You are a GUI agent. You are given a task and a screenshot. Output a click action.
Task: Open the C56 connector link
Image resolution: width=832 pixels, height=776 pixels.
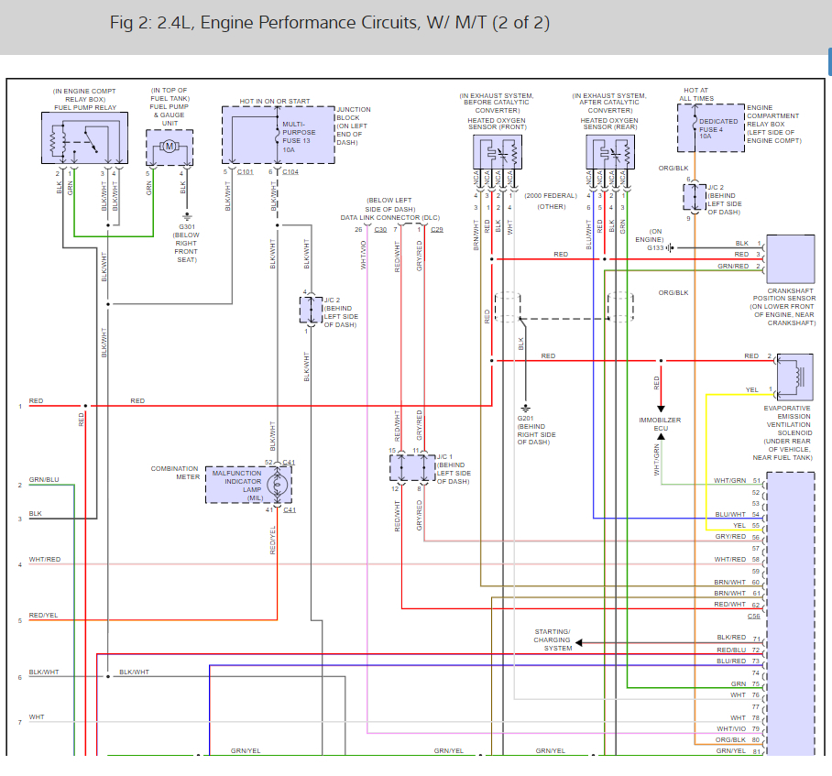(753, 617)
